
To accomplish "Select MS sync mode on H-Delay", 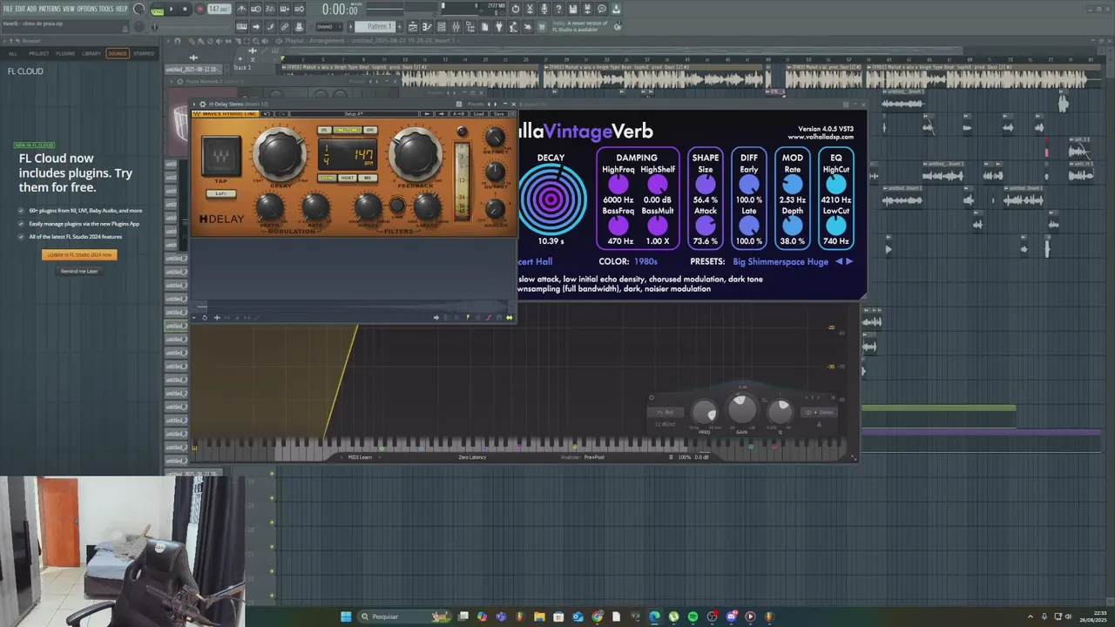I will click(x=368, y=178).
